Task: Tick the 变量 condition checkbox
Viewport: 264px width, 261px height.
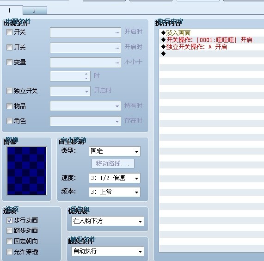Action: [9, 62]
